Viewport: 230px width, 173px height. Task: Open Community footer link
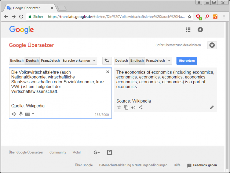(58, 152)
